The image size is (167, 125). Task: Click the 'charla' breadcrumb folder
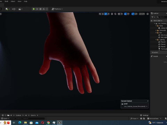click(x=33, y=115)
